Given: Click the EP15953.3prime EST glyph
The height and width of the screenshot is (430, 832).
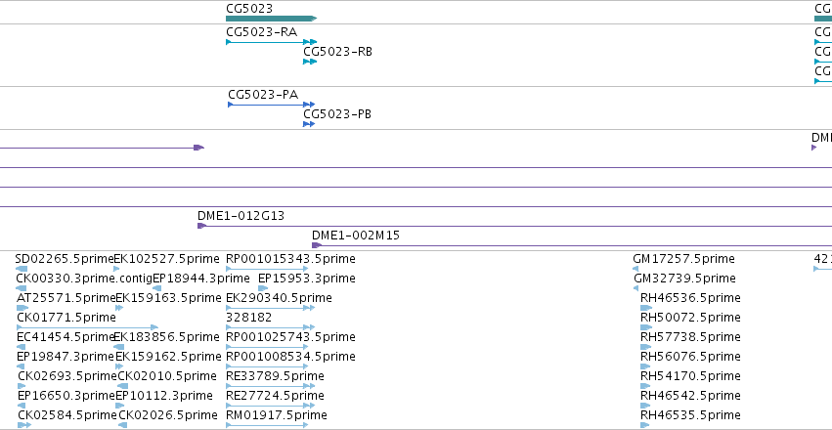Looking at the screenshot, I should [263, 288].
